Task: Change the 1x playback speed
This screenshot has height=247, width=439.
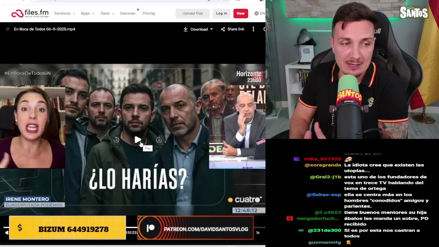Action: [258, 233]
